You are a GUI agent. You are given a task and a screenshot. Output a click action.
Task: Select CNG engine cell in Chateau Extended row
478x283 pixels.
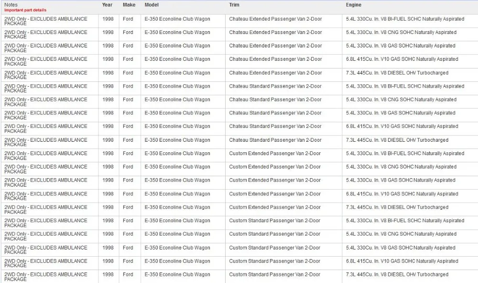click(401, 33)
